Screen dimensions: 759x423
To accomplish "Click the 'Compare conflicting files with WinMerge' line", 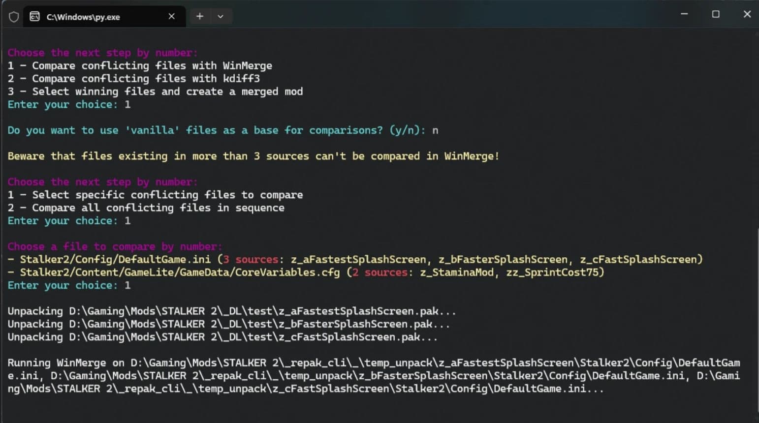I will click(140, 65).
